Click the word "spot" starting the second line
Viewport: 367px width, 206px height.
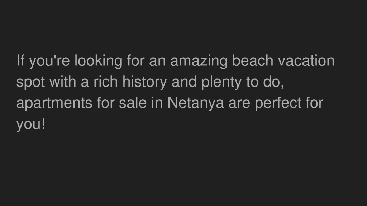coord(30,83)
